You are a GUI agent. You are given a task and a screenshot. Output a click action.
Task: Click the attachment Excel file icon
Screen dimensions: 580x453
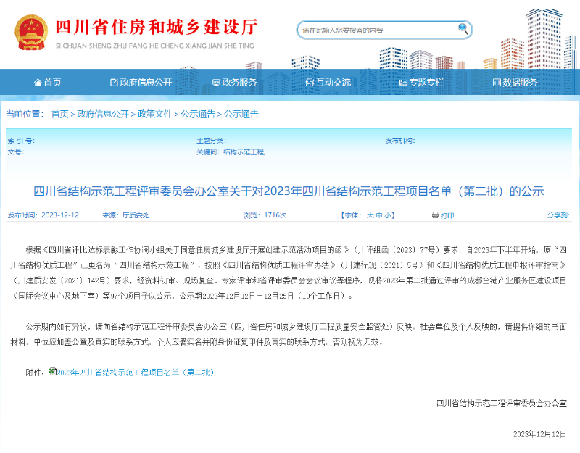point(52,372)
